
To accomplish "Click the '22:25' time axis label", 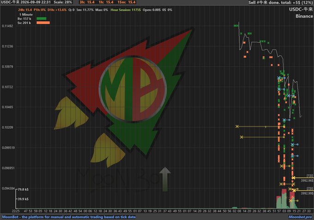I will pos(16,211).
